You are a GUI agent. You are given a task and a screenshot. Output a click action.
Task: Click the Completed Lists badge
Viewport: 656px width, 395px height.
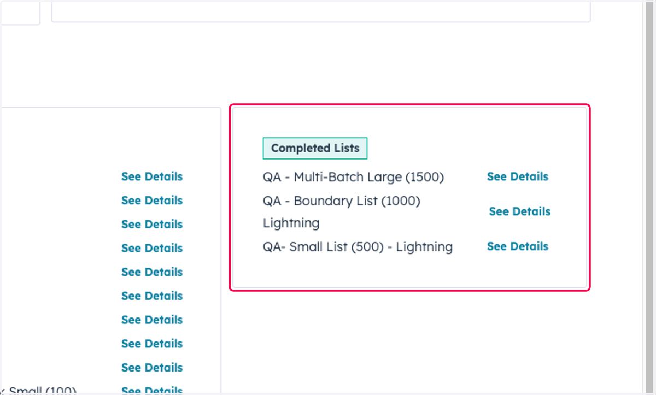tap(315, 148)
